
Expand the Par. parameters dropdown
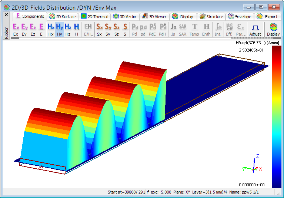[241, 29]
